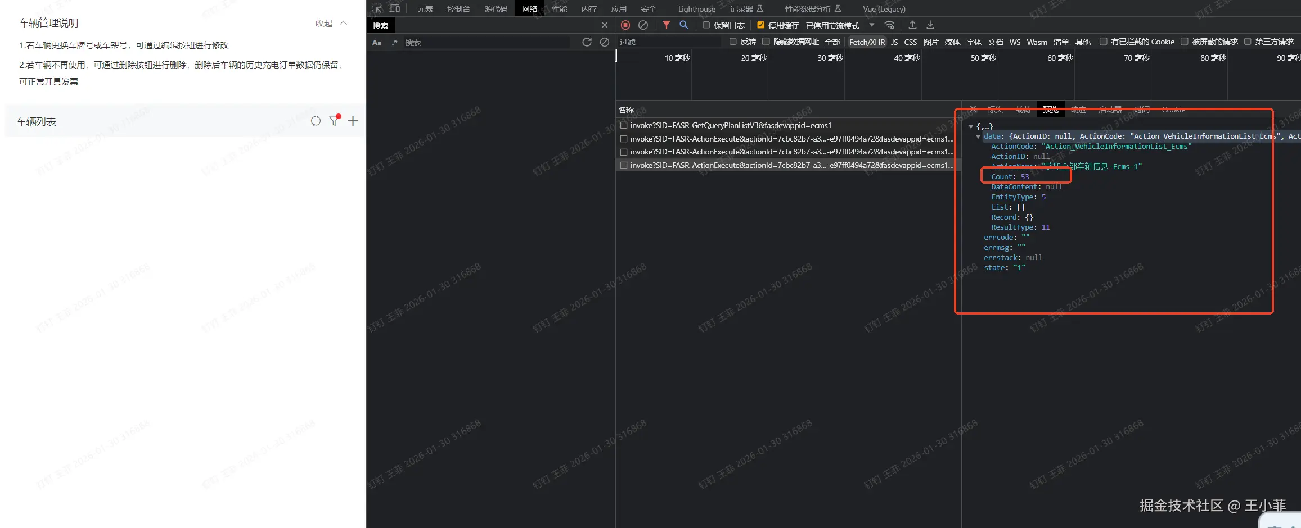Collapse the vehicle management notes (收起)
The height and width of the screenshot is (528, 1301).
[x=331, y=23]
